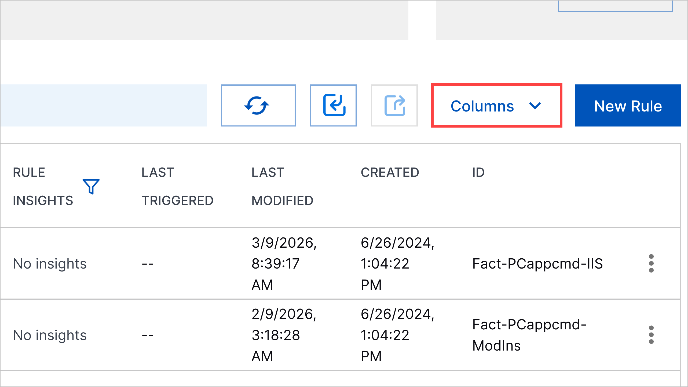Refresh the rules list

click(258, 105)
